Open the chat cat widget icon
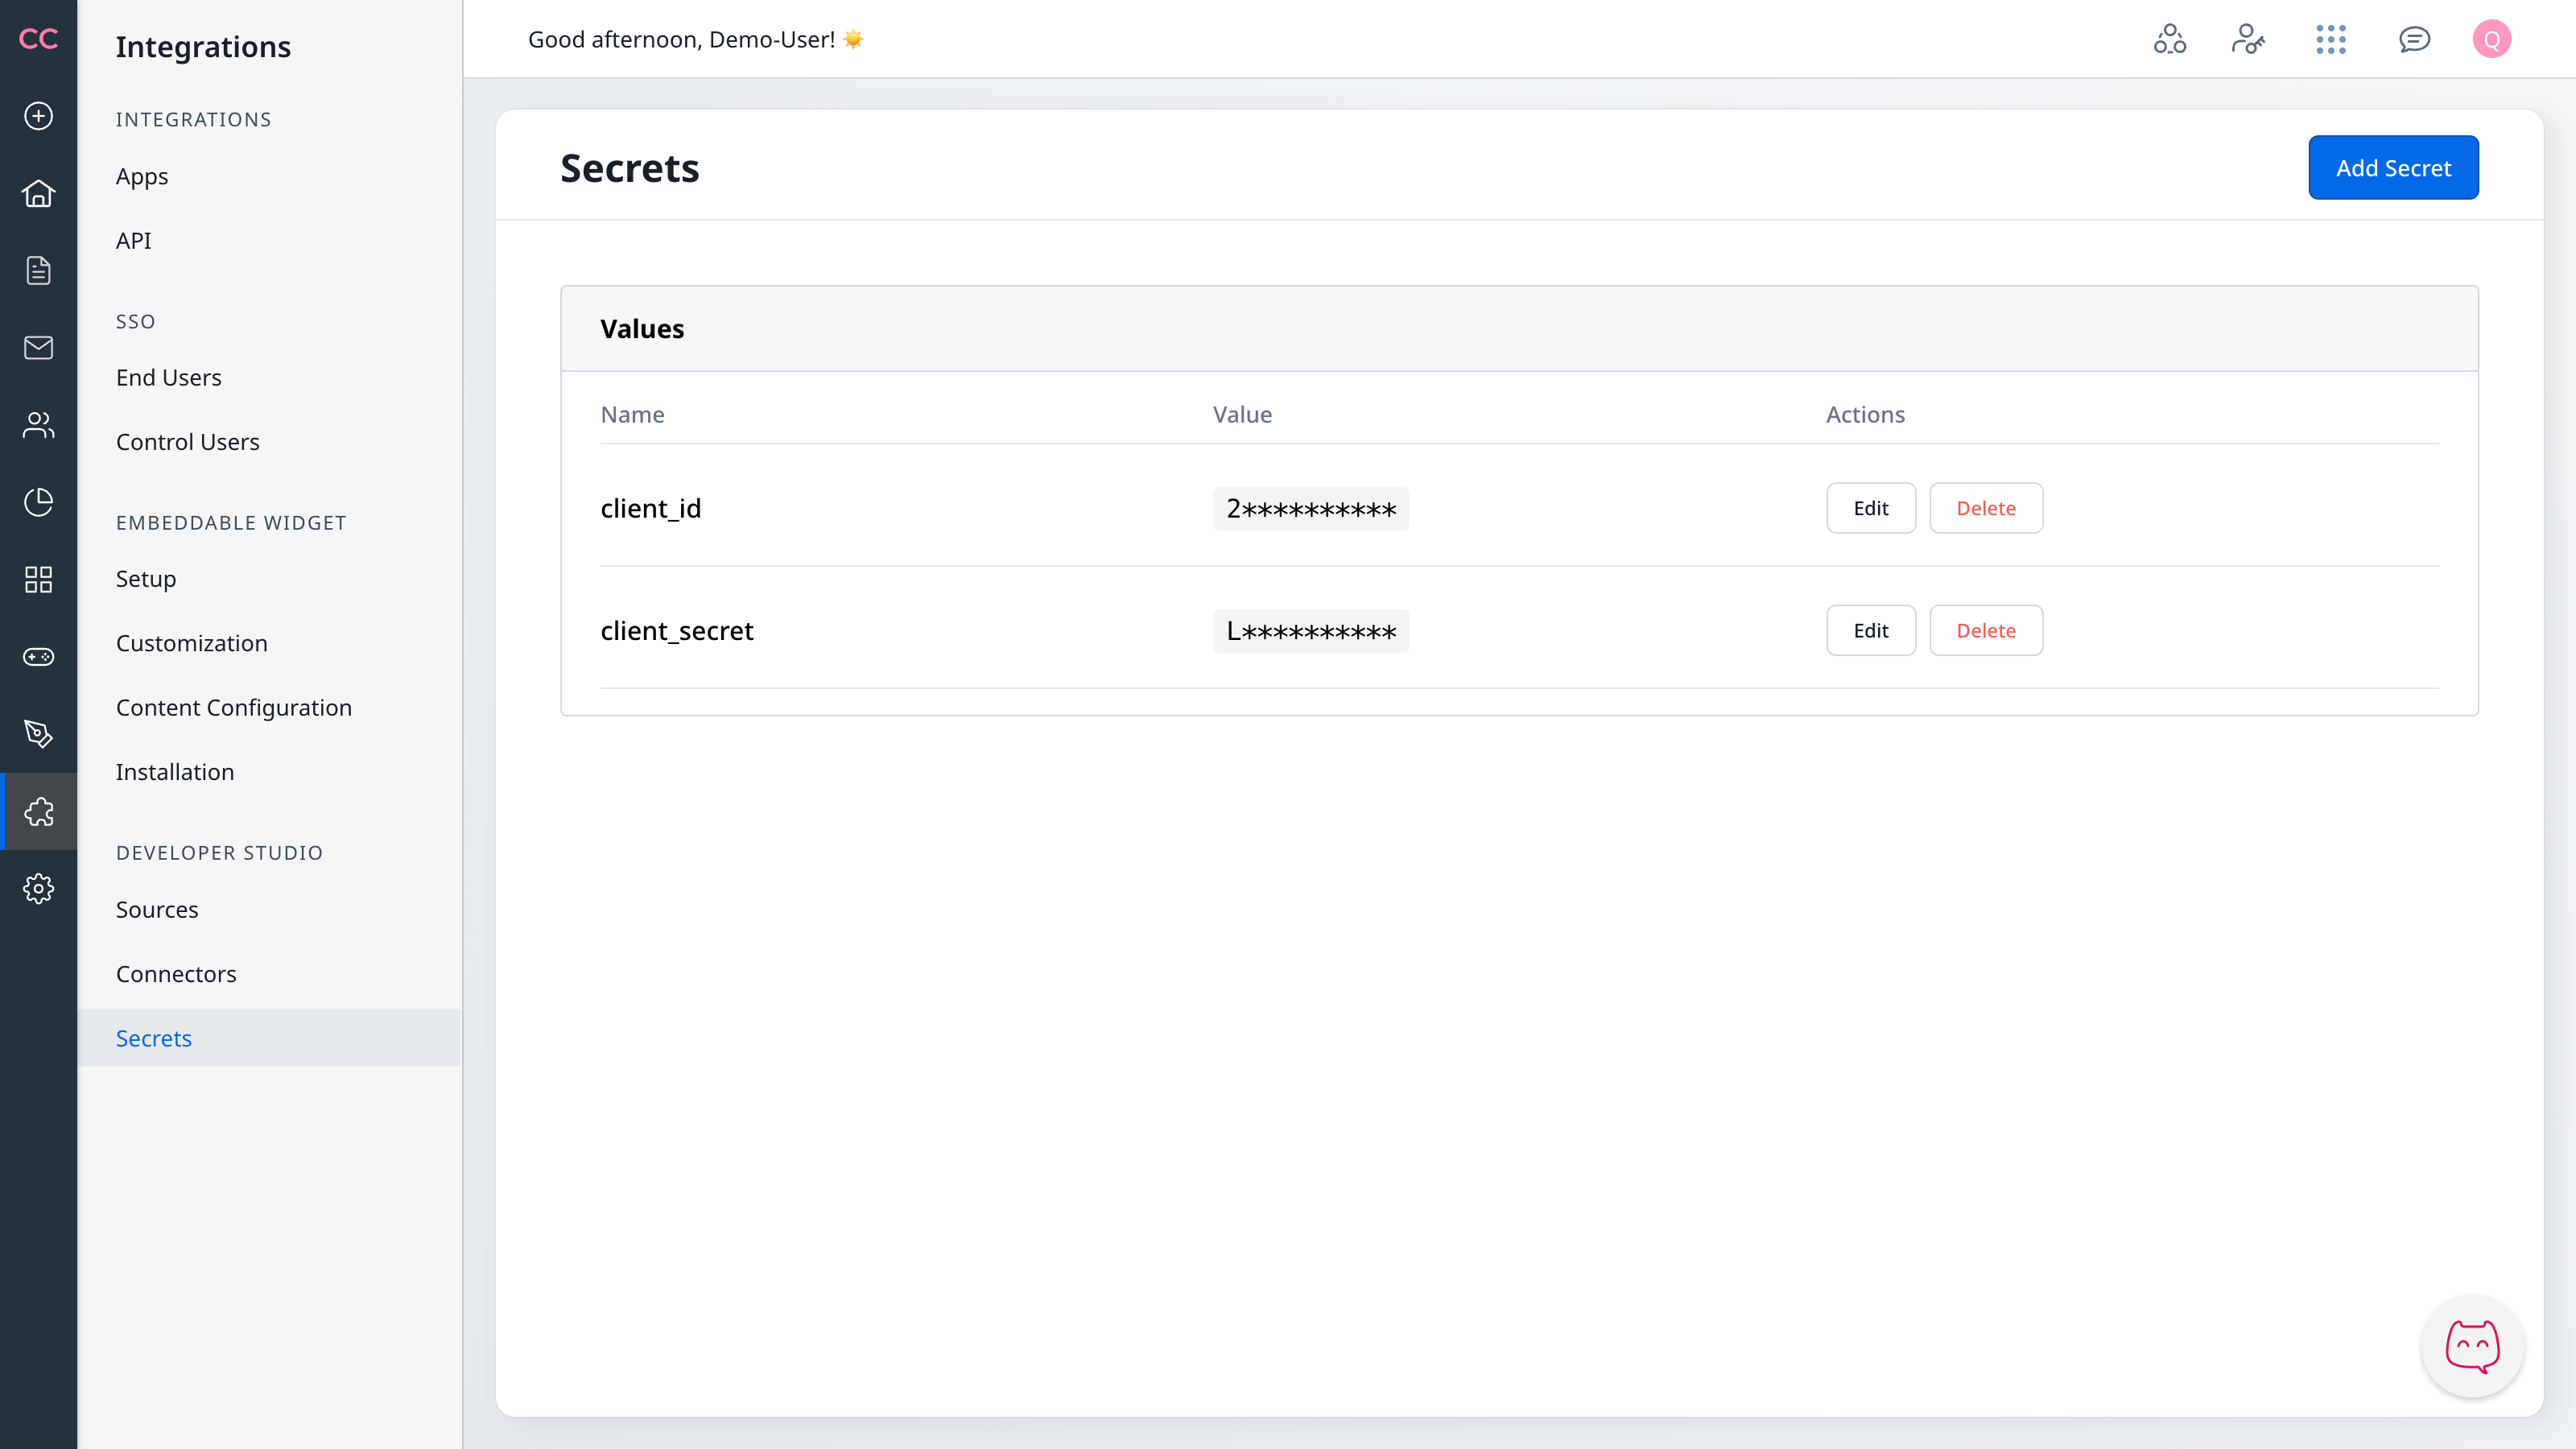 (x=2472, y=1346)
